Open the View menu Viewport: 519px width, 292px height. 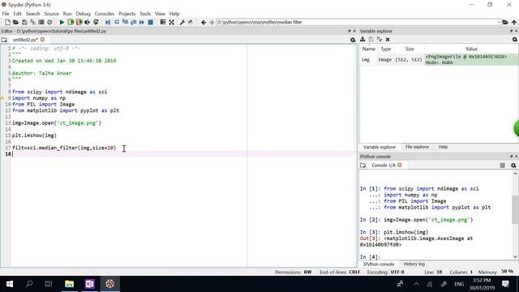(x=160, y=14)
